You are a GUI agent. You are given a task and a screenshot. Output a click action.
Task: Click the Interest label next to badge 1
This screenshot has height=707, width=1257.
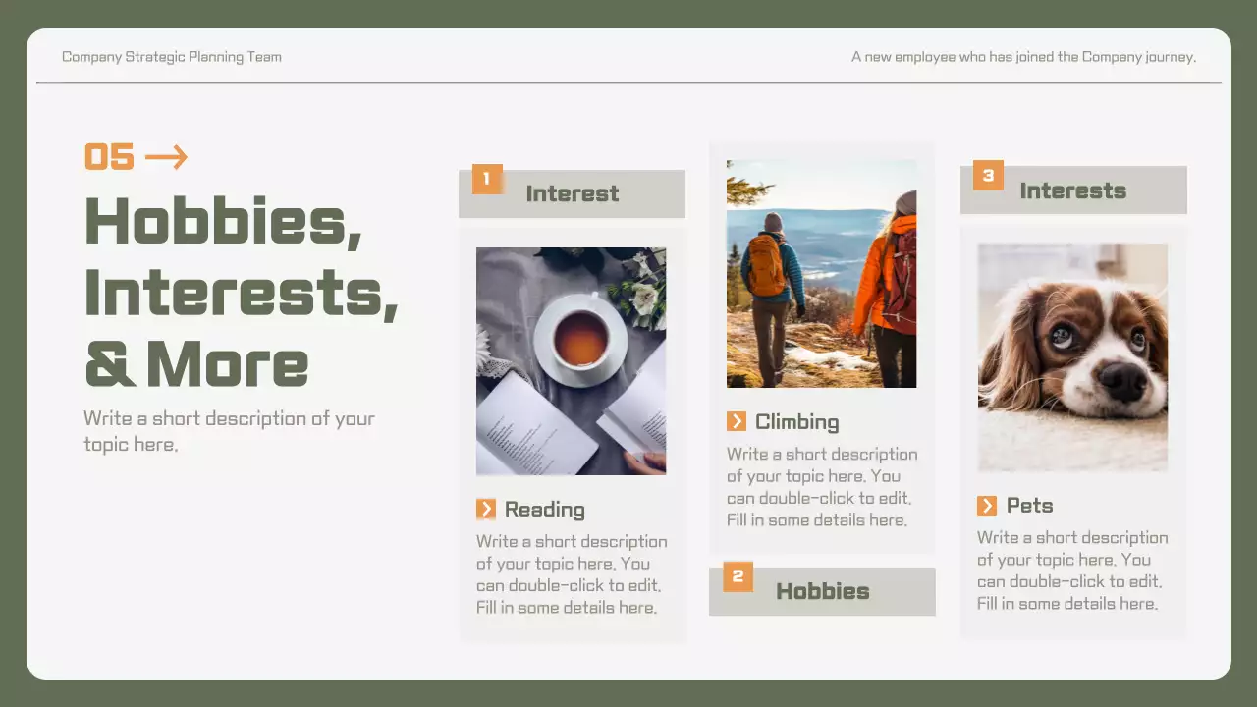point(573,193)
